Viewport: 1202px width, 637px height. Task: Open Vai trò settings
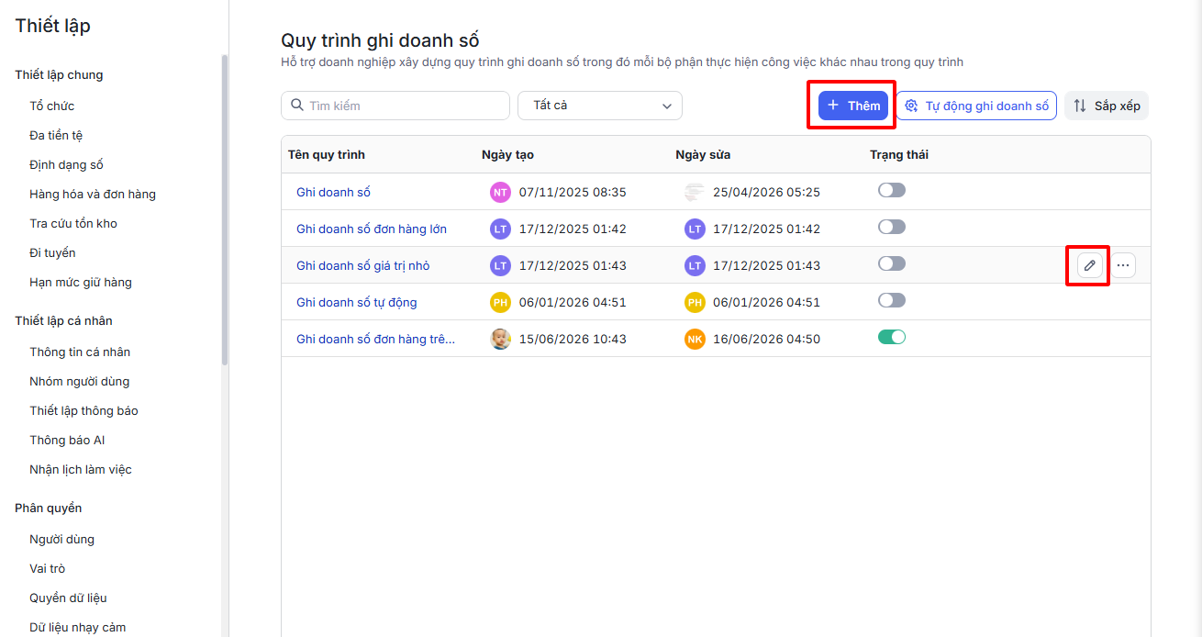point(48,568)
